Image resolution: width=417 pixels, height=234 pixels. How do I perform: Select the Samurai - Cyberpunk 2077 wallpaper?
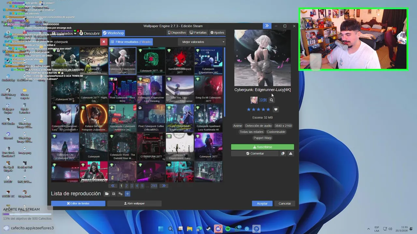180,61
